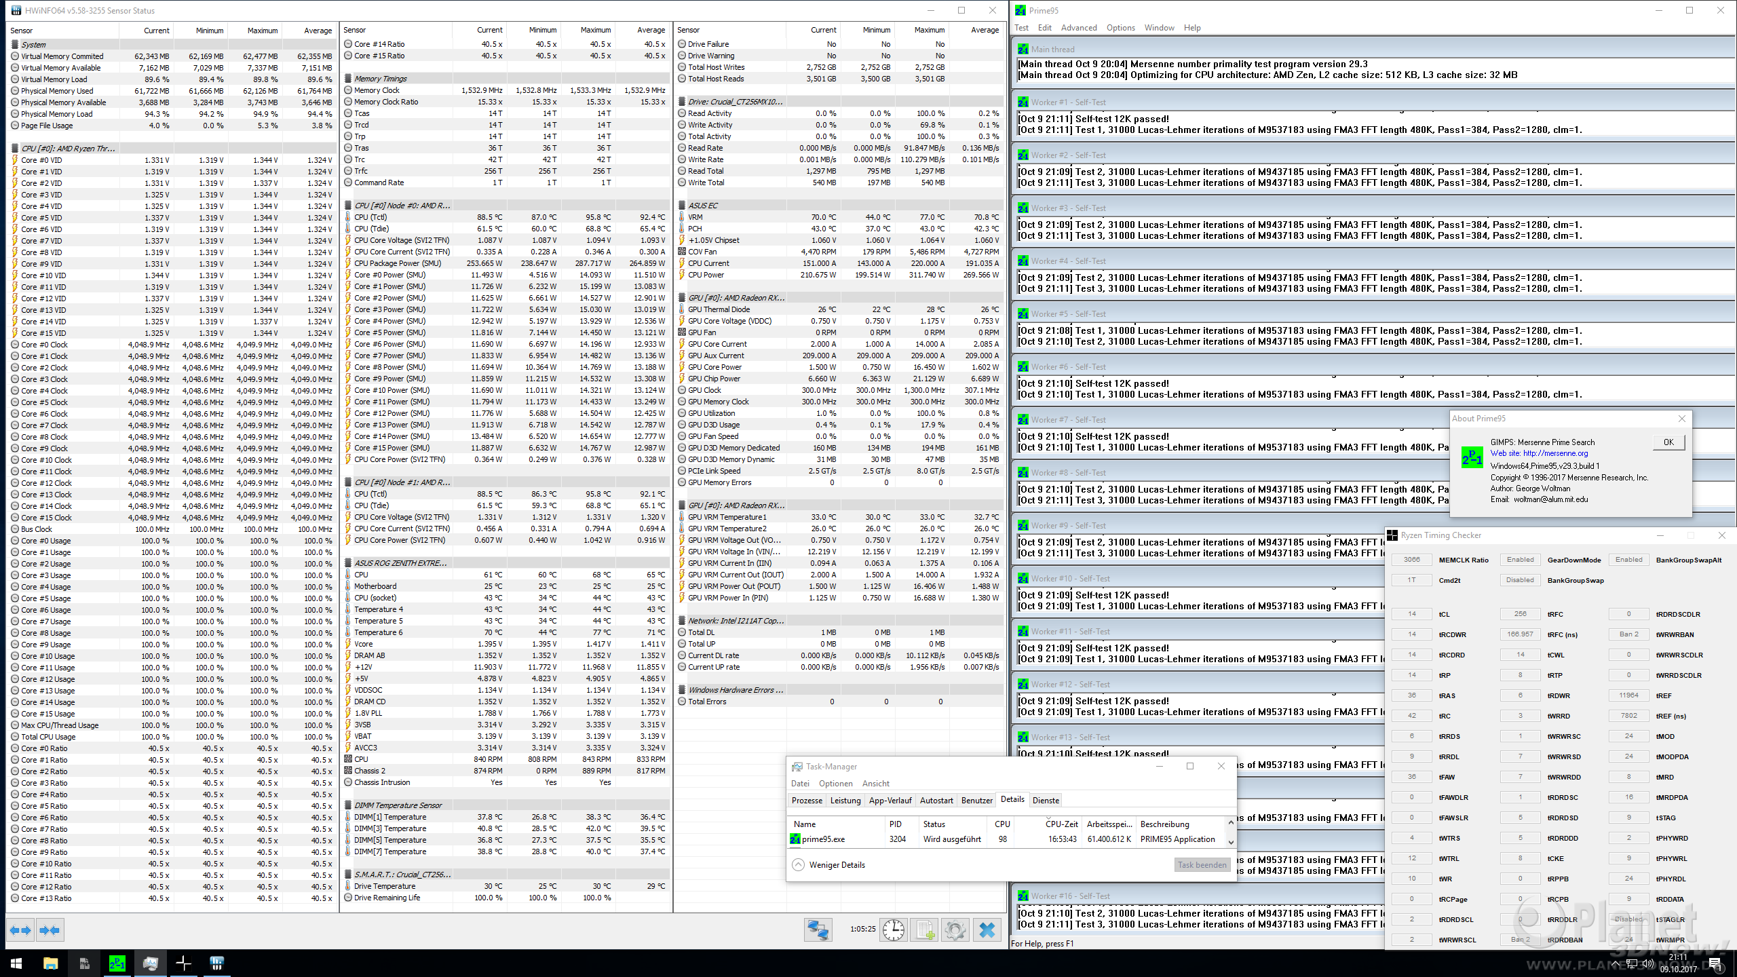Image resolution: width=1737 pixels, height=977 pixels.
Task: Click HWiNFO expand columns arrows button
Action: (20, 930)
